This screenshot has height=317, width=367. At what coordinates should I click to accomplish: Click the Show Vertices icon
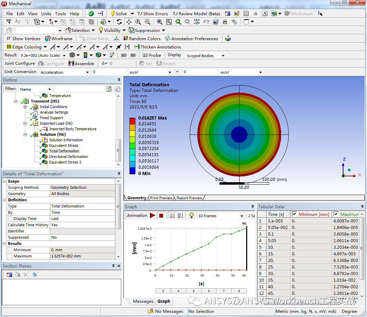pyautogui.click(x=9, y=38)
